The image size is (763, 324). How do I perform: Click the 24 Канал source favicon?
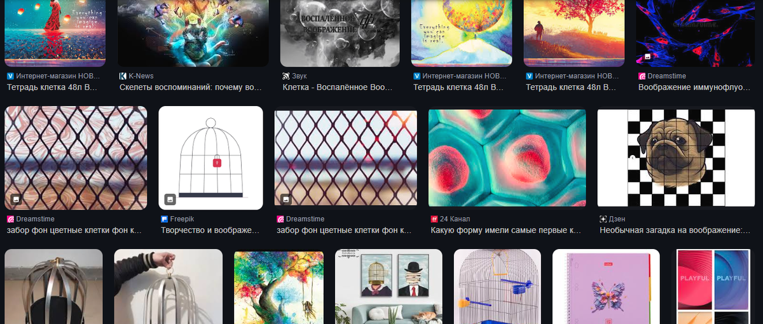434,219
